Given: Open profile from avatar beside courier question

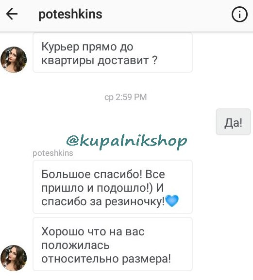Looking at the screenshot, I should [x=14, y=60].
